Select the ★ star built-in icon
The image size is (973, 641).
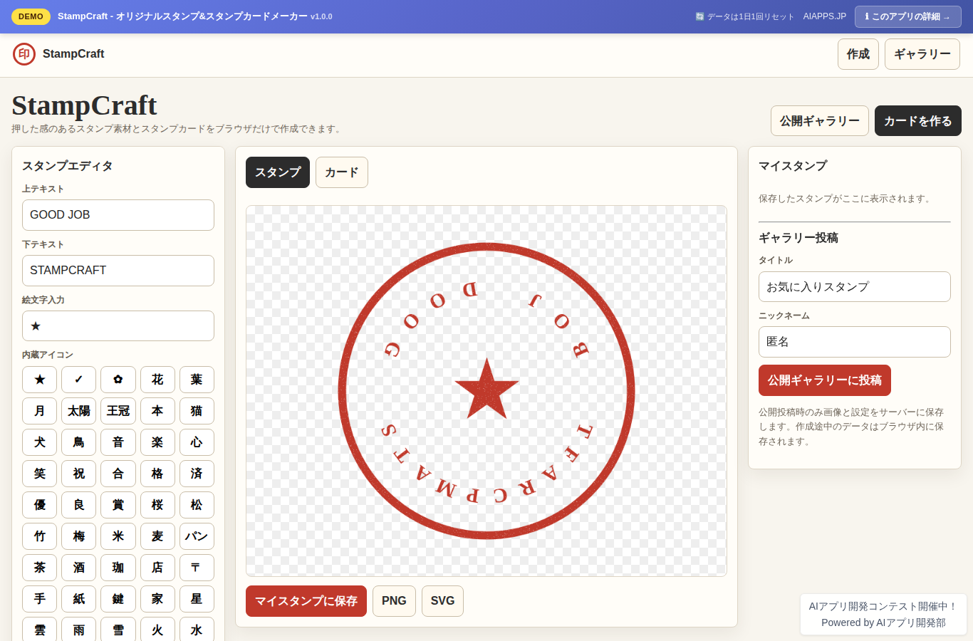(x=40, y=380)
